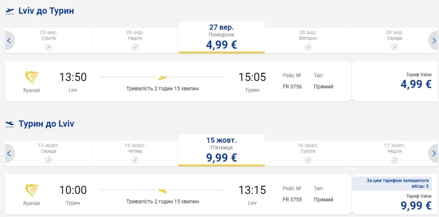Select Value fare 9,99 € for flight FR 3755
Screen dimensions: 439x217
coord(416,205)
